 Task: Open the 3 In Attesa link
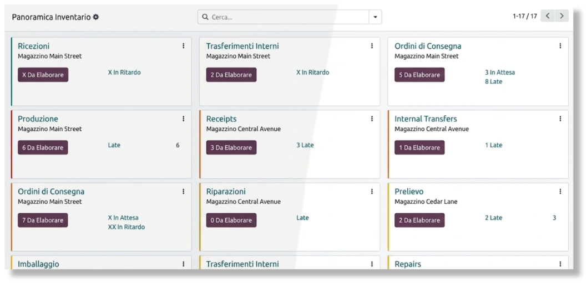[500, 72]
